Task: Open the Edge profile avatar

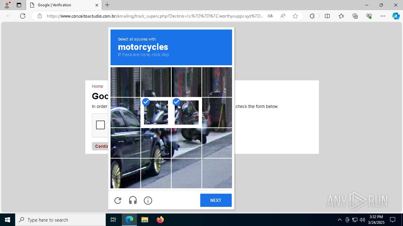Action: click(x=7, y=5)
